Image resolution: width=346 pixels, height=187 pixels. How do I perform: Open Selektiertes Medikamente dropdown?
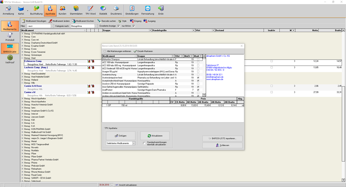(134, 143)
